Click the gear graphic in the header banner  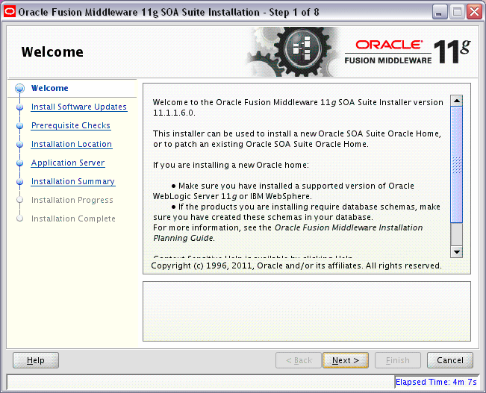pos(293,51)
